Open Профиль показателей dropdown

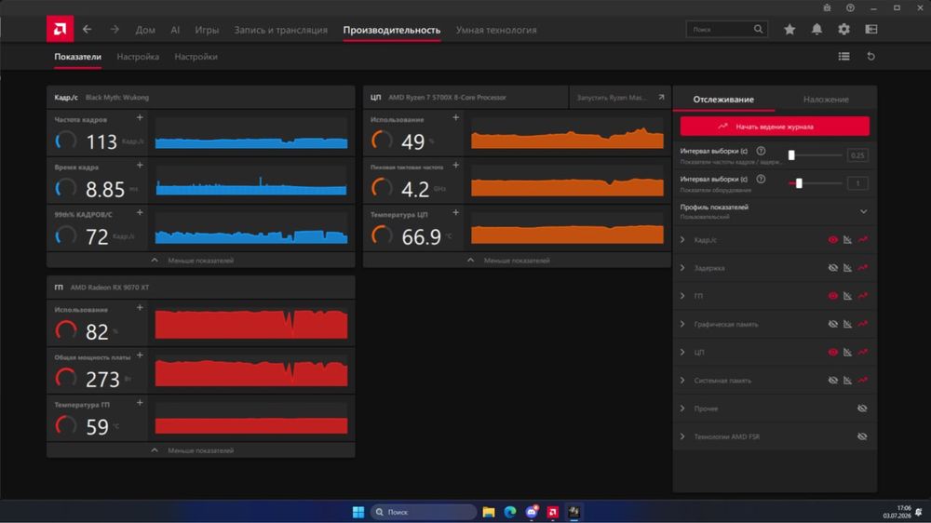pos(863,211)
